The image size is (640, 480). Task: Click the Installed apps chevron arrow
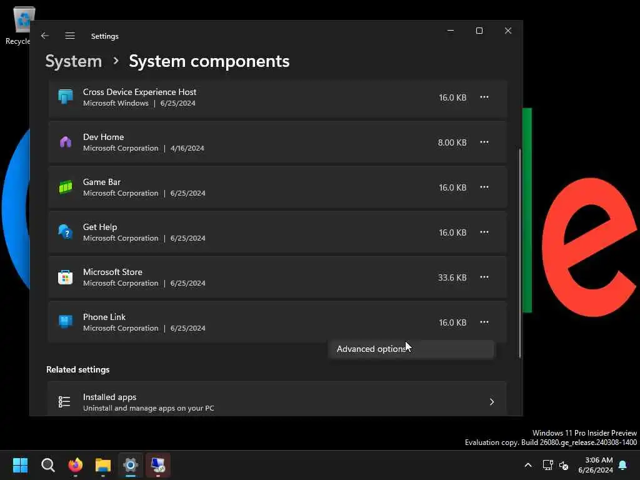tap(492, 402)
